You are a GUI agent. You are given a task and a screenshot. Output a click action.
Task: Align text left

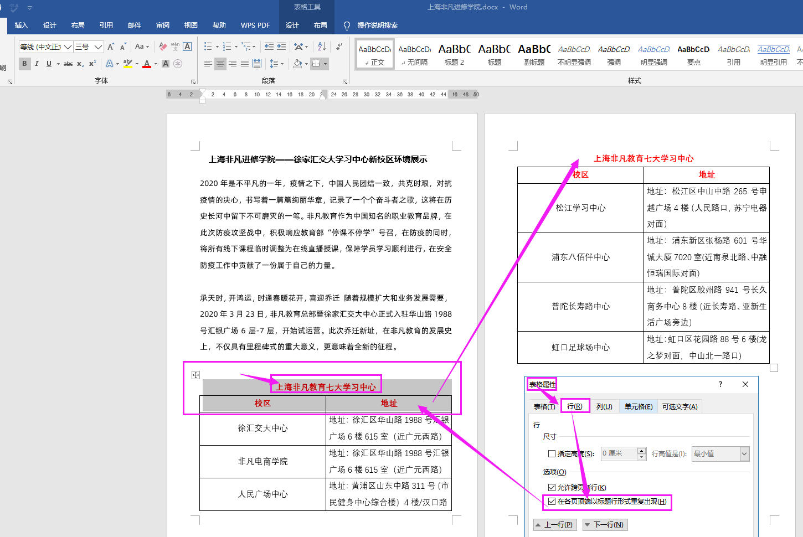point(208,64)
